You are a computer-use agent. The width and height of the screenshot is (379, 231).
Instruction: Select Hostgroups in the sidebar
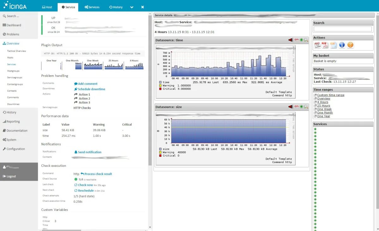tap(13, 71)
